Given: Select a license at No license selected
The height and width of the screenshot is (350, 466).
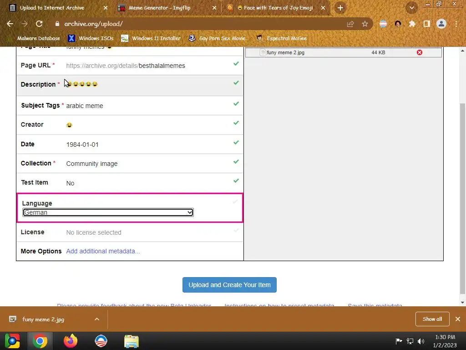Looking at the screenshot, I should pyautogui.click(x=94, y=232).
